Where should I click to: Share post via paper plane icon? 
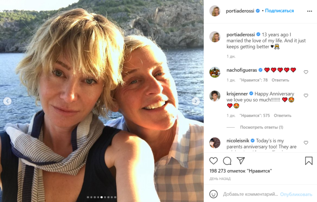click(241, 161)
